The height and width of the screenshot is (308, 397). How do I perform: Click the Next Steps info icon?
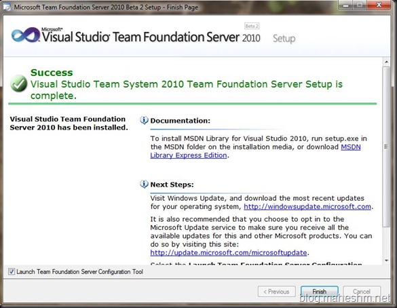pyautogui.click(x=144, y=184)
